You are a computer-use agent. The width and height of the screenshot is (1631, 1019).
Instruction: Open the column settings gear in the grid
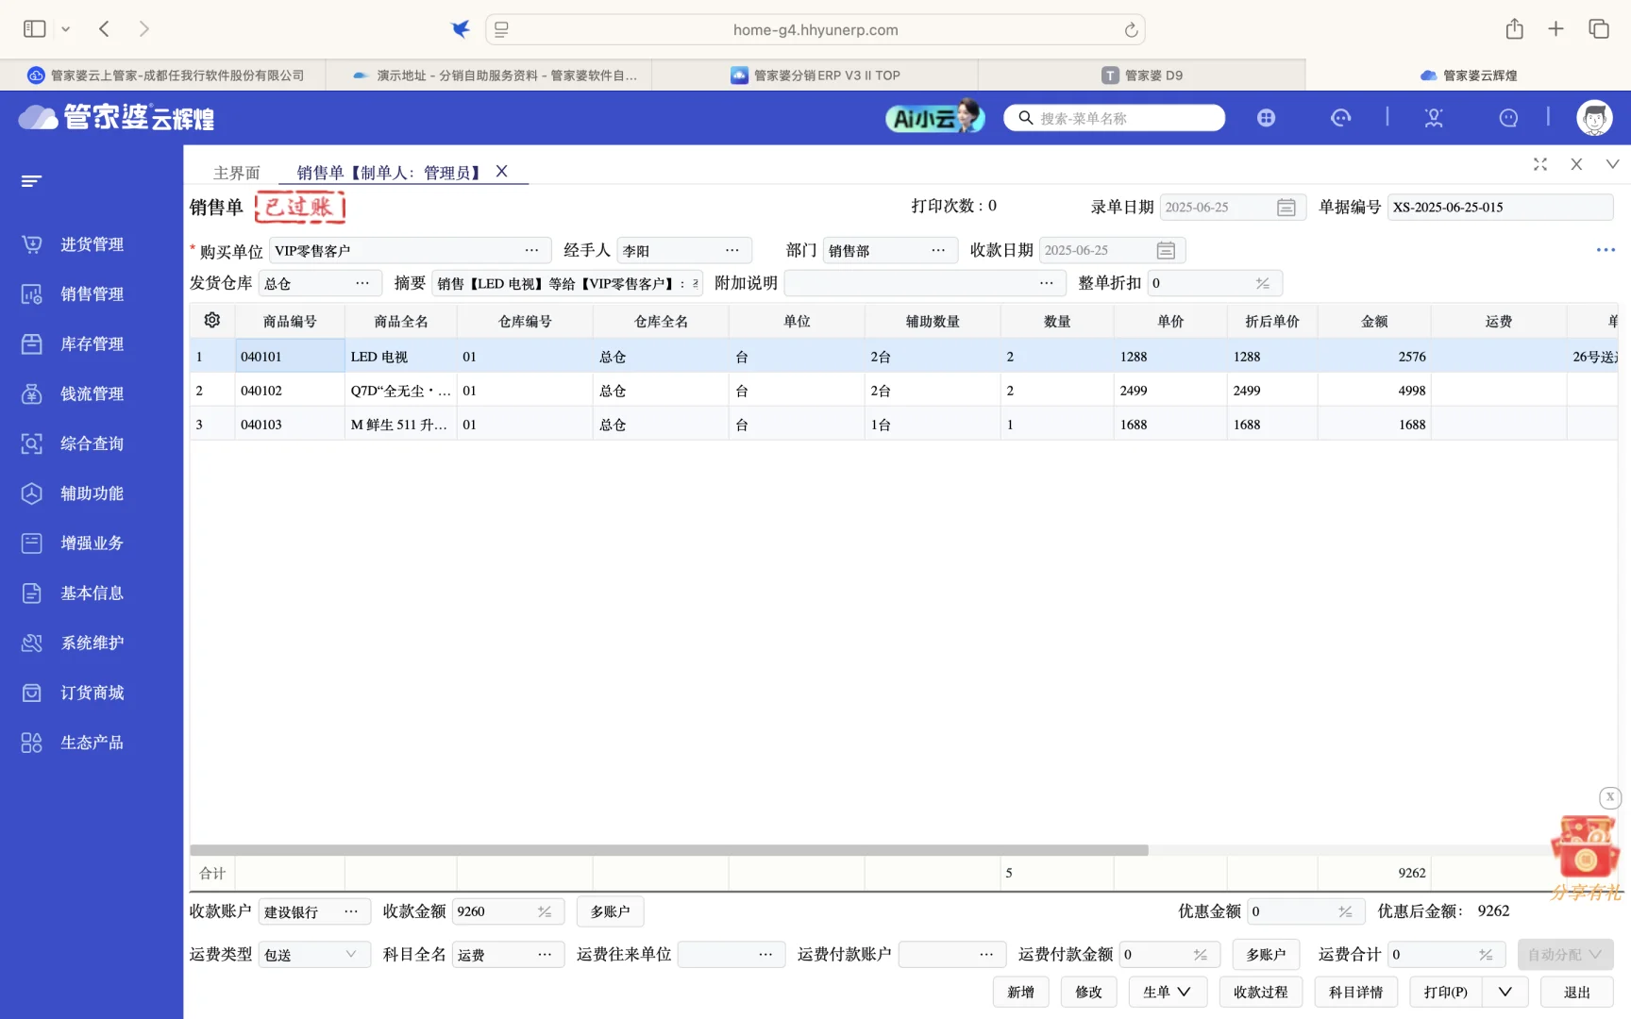pos(211,320)
